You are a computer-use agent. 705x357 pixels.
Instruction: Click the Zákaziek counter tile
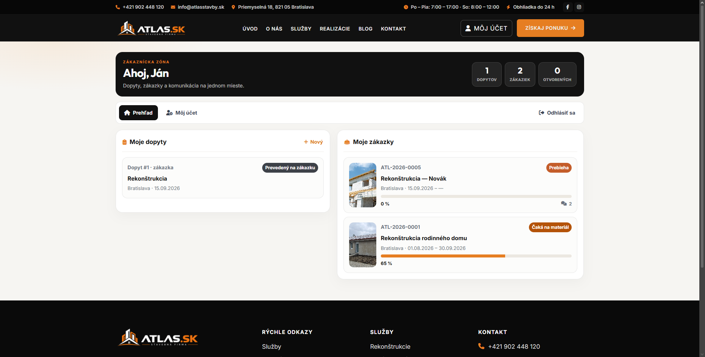click(520, 74)
